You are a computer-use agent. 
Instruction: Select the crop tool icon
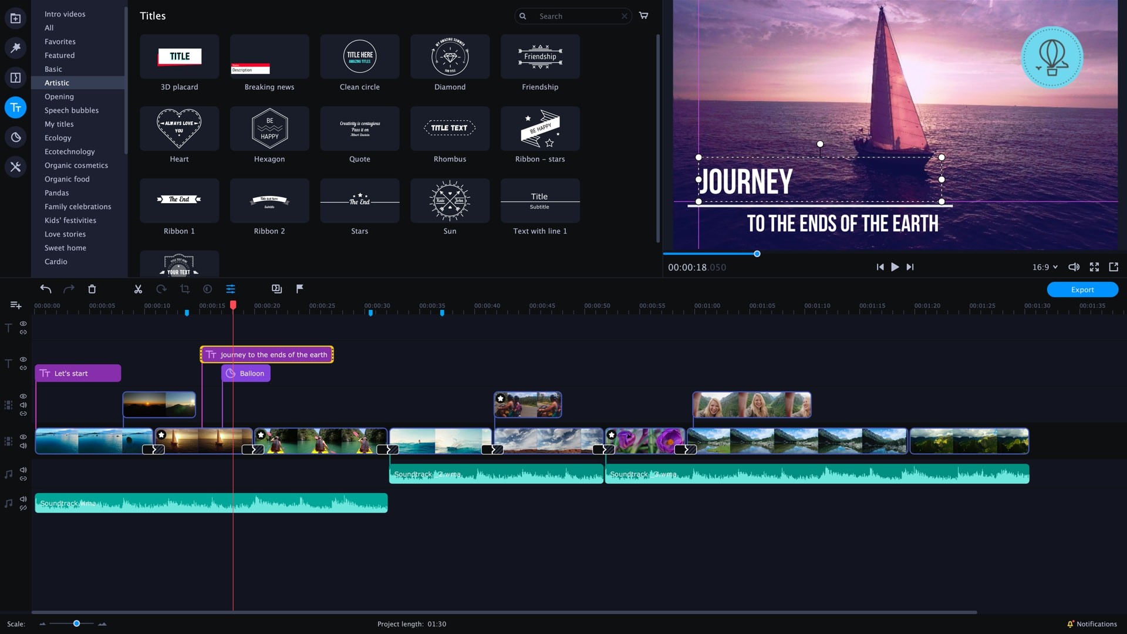[x=184, y=289]
